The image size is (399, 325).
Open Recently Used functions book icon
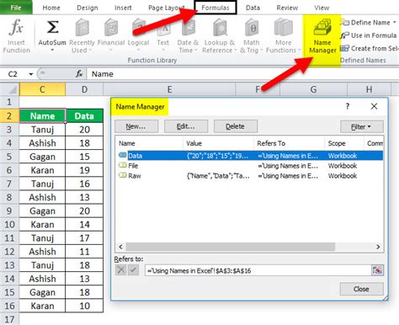[82, 28]
